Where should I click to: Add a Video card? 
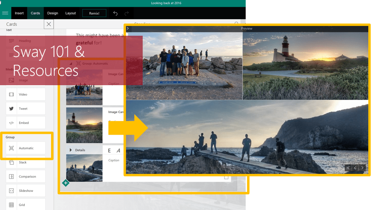[26, 94]
